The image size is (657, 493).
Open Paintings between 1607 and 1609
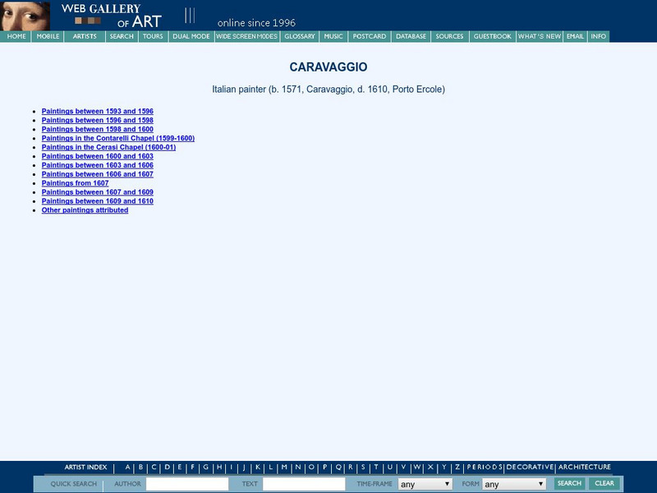[x=97, y=192]
